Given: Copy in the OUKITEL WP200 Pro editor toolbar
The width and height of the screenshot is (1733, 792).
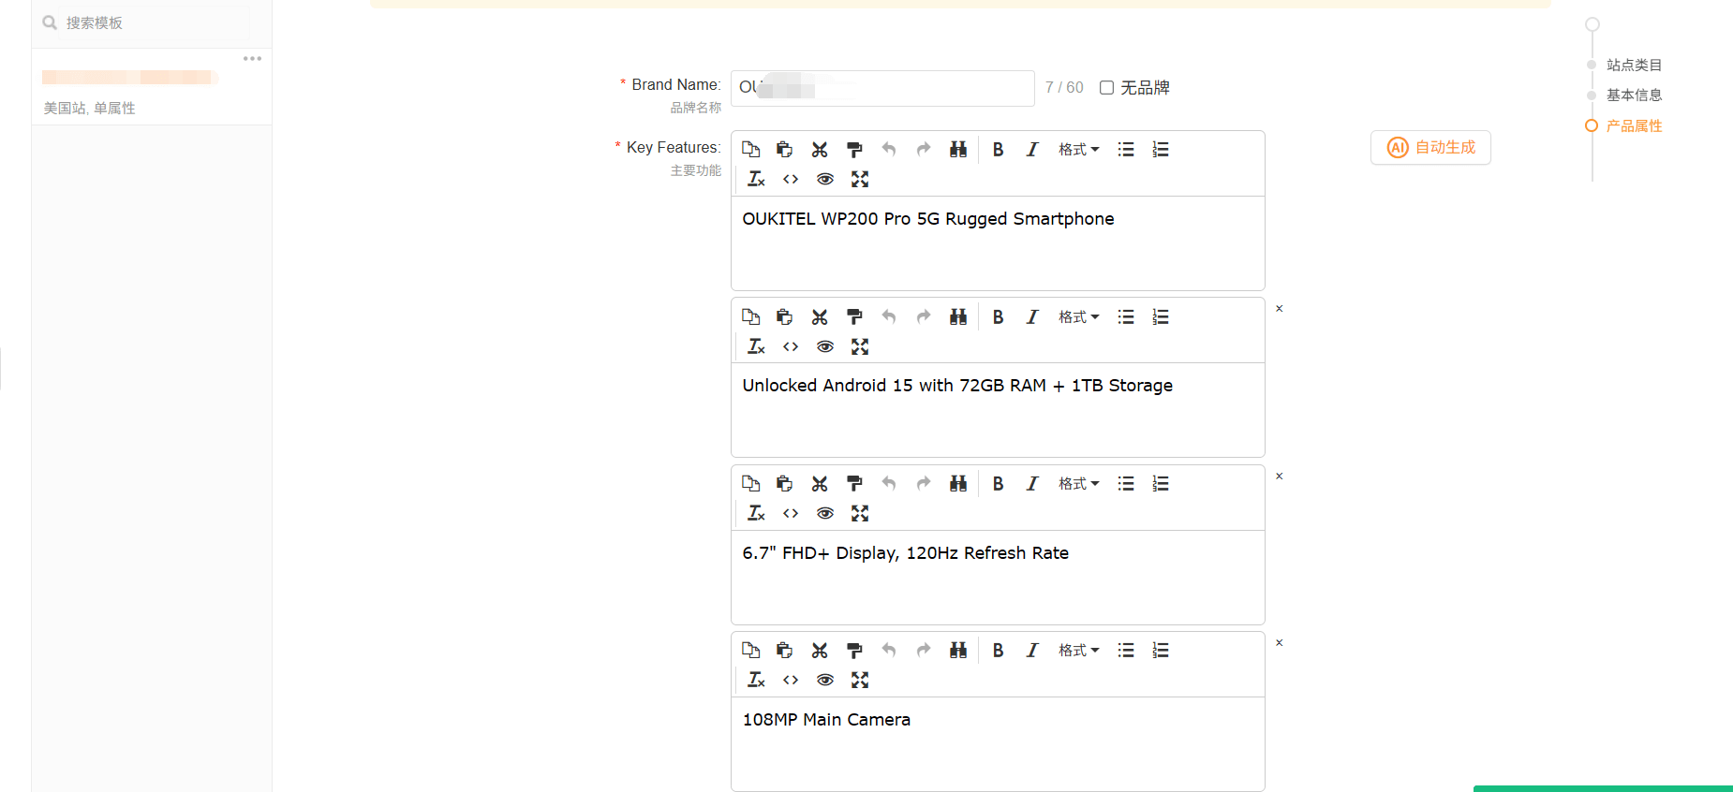Looking at the screenshot, I should point(750,150).
